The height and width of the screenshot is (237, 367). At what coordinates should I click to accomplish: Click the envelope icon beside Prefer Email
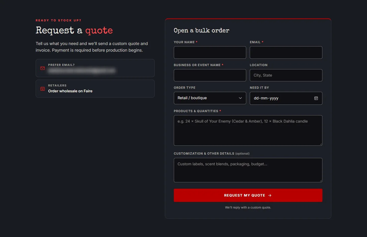(43, 68)
